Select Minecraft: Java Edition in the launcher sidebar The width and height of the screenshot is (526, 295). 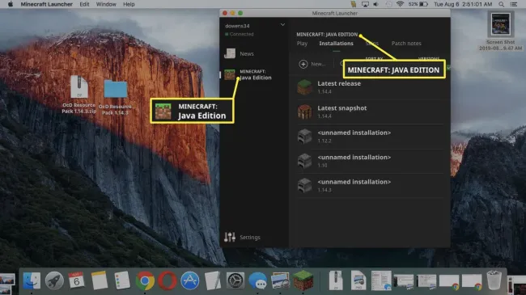[x=248, y=74]
